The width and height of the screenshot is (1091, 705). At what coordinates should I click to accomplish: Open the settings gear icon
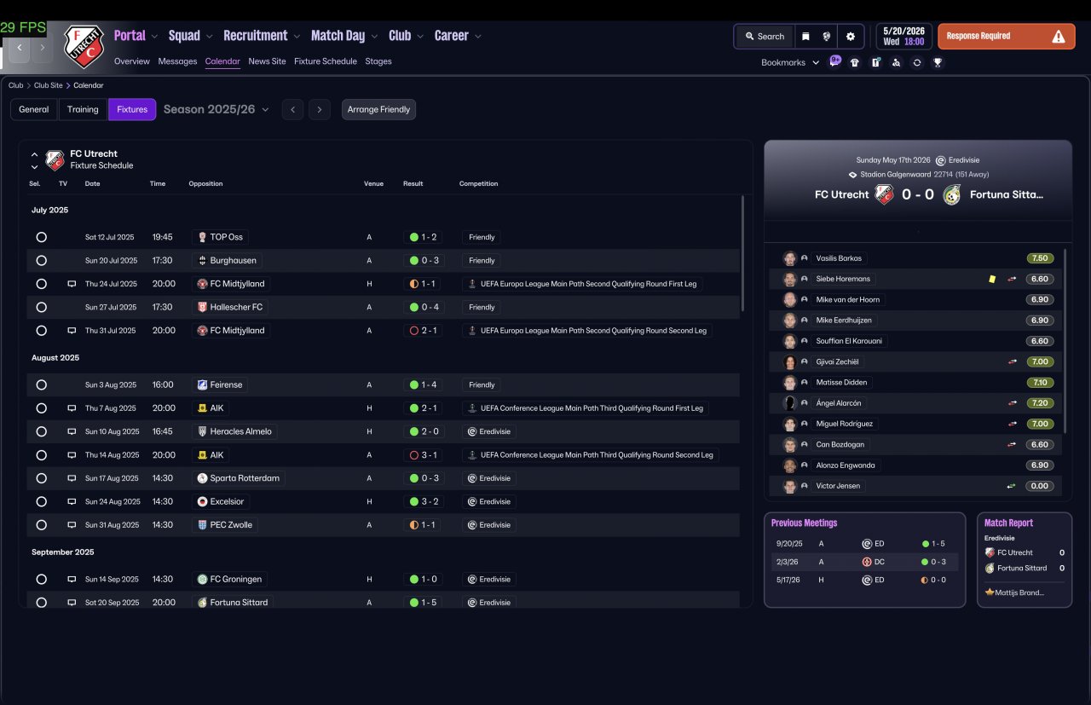coord(850,37)
